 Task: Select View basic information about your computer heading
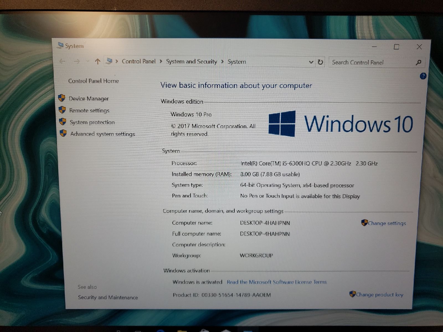(236, 85)
